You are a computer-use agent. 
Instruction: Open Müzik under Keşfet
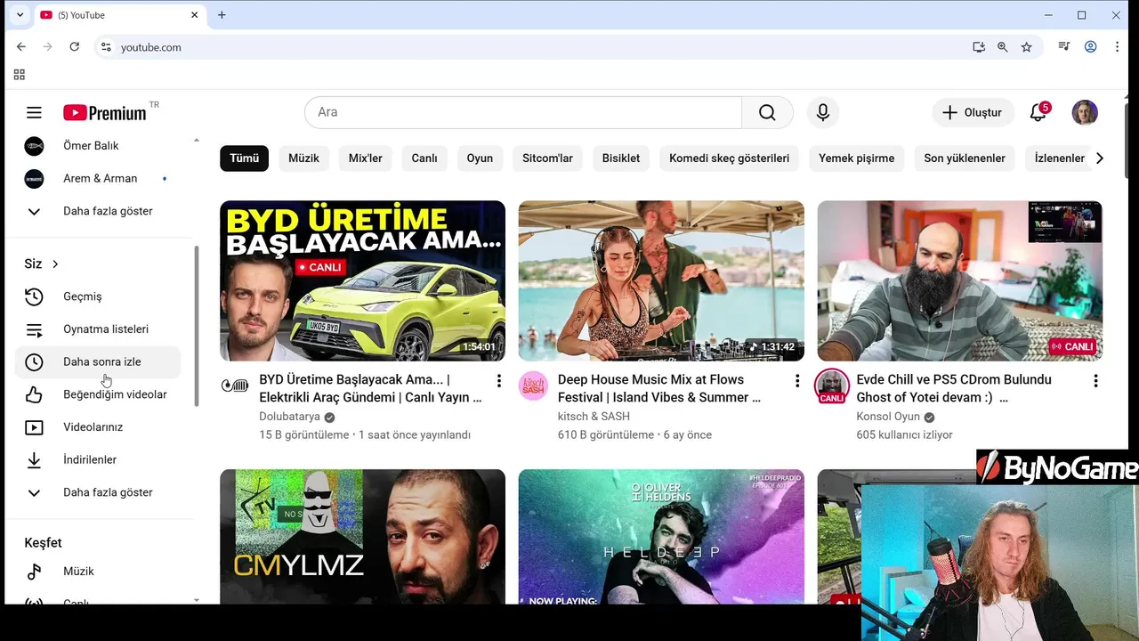click(x=98, y=572)
